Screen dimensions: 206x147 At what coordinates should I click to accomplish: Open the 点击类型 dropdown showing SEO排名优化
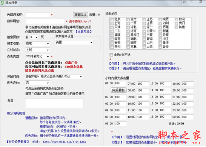(x=38, y=56)
